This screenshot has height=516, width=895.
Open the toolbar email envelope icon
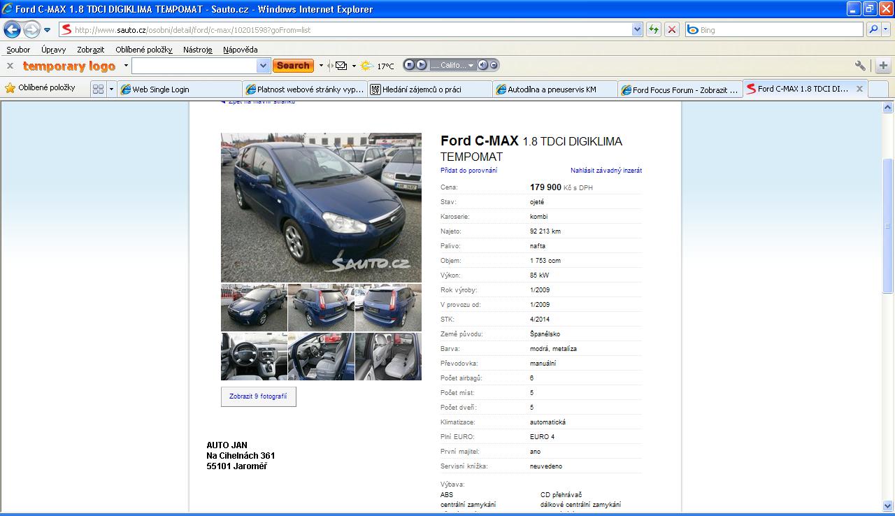tap(341, 66)
